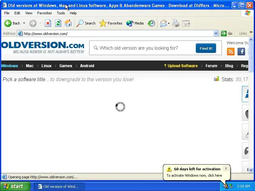This screenshot has width=255, height=191.
Task: Open the orange RSS feed icon
Action: point(230,52)
